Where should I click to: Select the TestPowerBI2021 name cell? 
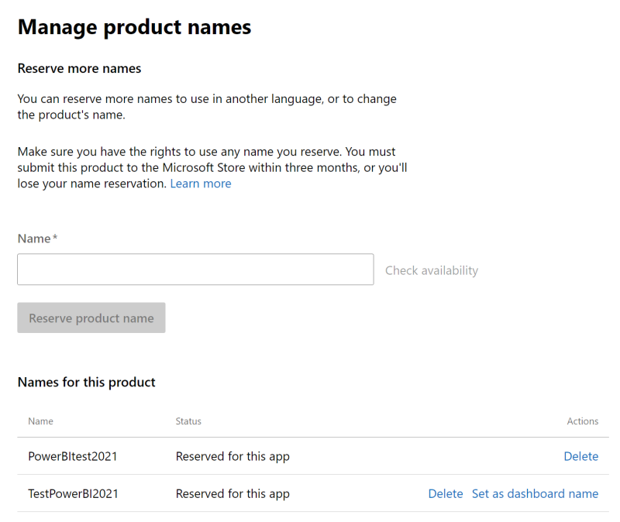point(73,493)
